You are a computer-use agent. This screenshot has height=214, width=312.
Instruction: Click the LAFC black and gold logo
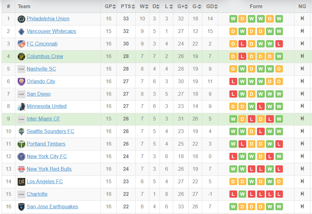[x=21, y=182]
